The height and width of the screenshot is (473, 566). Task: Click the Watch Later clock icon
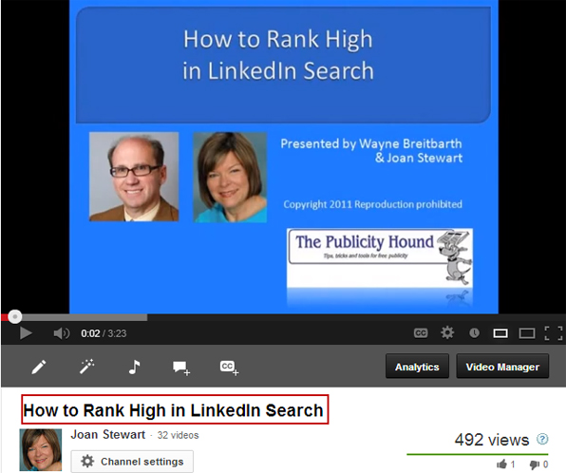(474, 333)
